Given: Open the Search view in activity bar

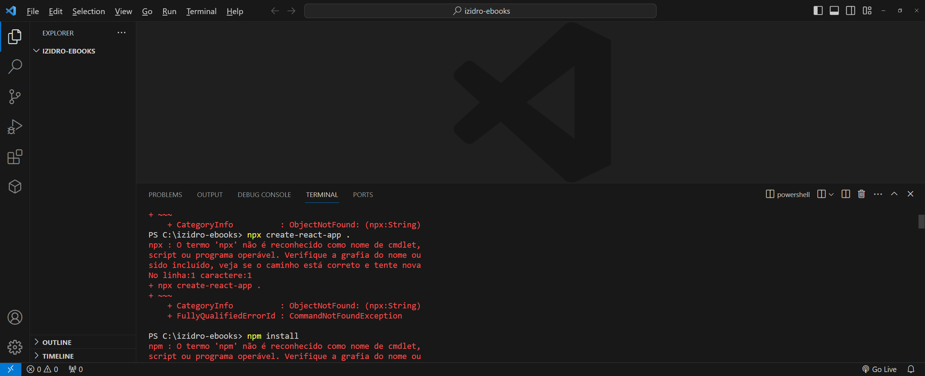Looking at the screenshot, I should point(15,67).
